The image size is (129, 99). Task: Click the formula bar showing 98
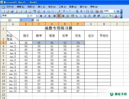(x=81, y=20)
